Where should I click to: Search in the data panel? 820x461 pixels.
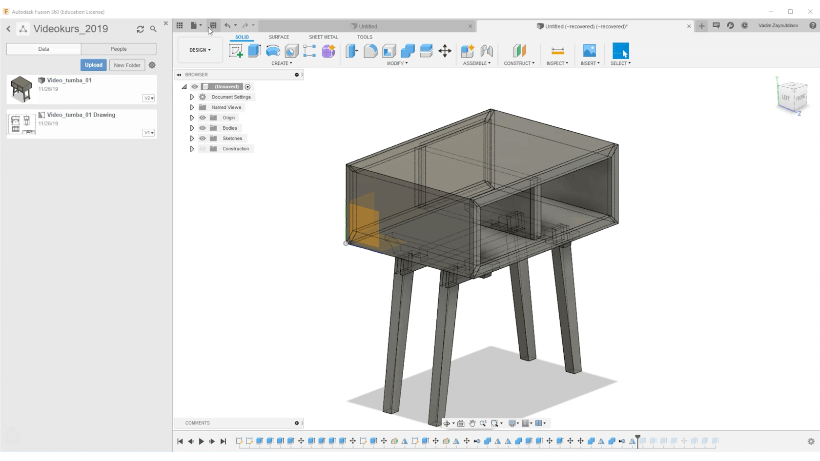(153, 29)
